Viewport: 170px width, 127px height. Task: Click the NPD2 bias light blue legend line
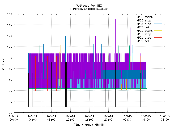click(x=158, y=24)
